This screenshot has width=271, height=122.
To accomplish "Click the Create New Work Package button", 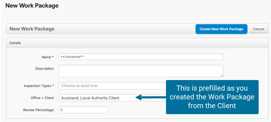I will coord(221,29).
